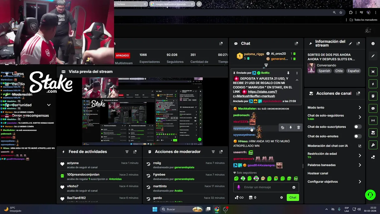Toggle Chat de solo-emotes switch
Screen dimensions: 380x214
click(x=358, y=136)
